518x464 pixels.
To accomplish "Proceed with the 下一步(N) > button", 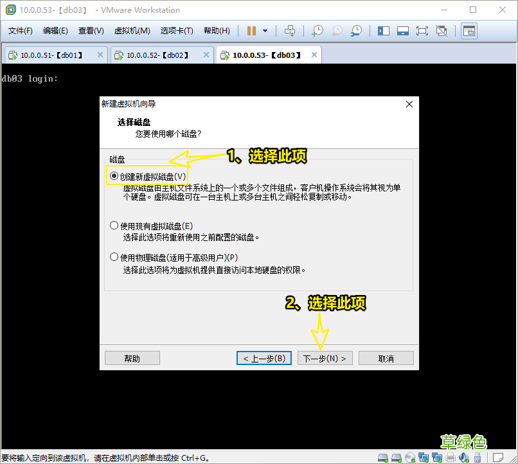I will 325,359.
